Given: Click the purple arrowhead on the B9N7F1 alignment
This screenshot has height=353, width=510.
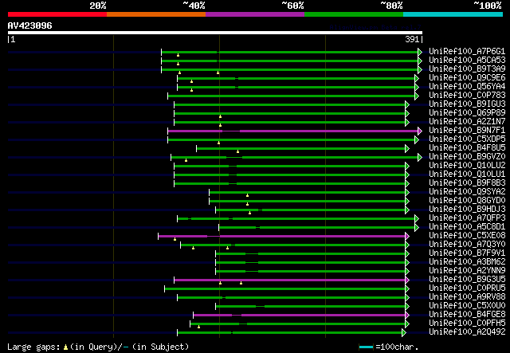Looking at the screenshot, I should click(x=420, y=131).
